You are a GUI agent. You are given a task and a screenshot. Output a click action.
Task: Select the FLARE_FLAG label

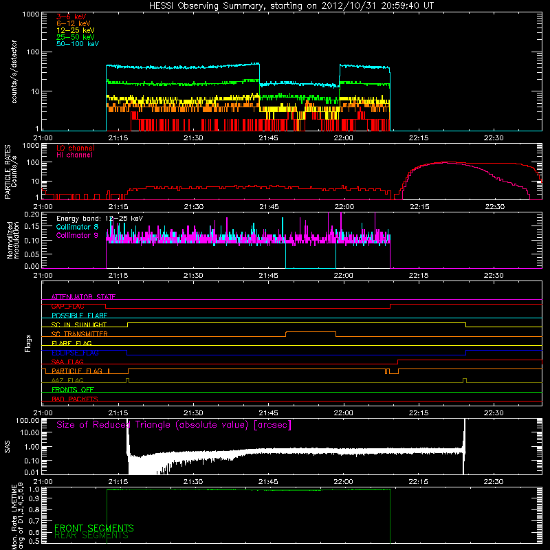(x=71, y=343)
